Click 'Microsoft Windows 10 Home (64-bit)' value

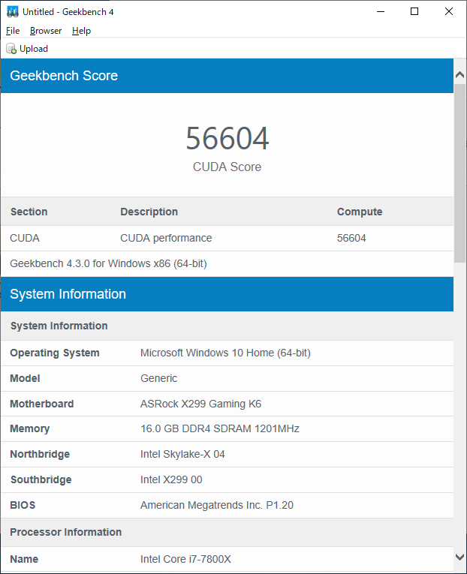click(225, 353)
